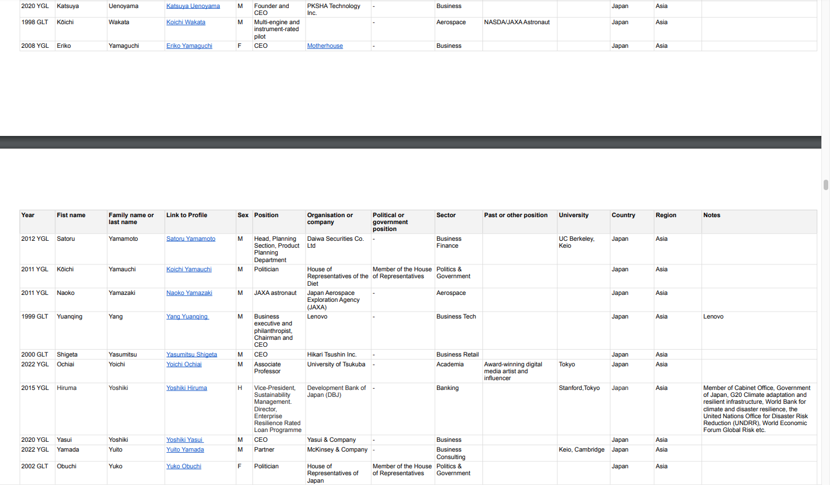
Task: Click the 'Aerospace' cell in Wakata row
Action: [459, 29]
